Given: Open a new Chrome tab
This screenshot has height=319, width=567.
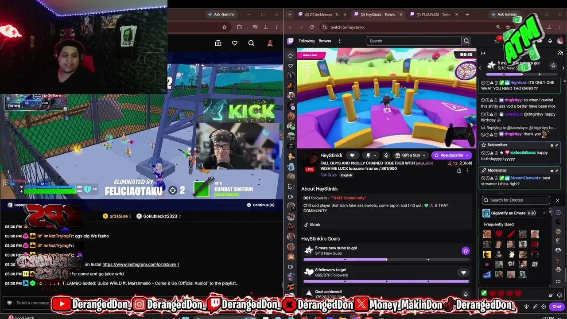Looking at the screenshot, I should click(467, 15).
